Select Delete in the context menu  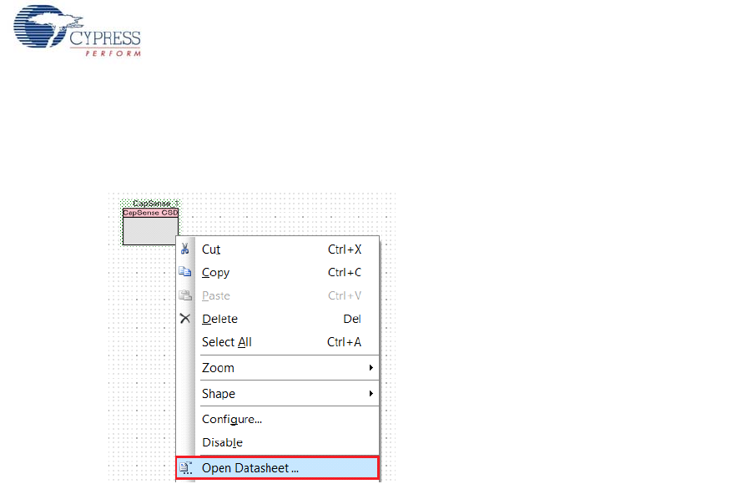pos(278,319)
